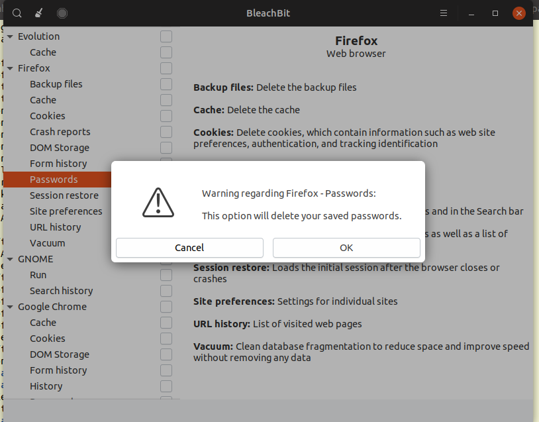Select URL history in the left panel
Viewport: 539px width, 422px height.
(x=54, y=227)
